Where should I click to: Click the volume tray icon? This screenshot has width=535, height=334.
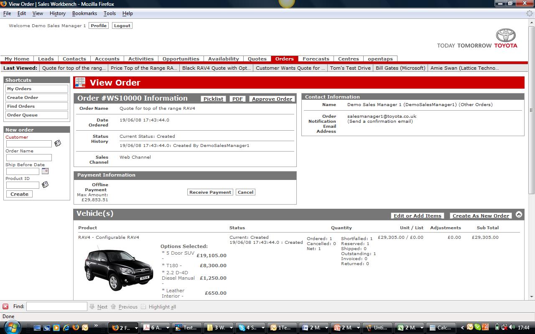(x=512, y=327)
